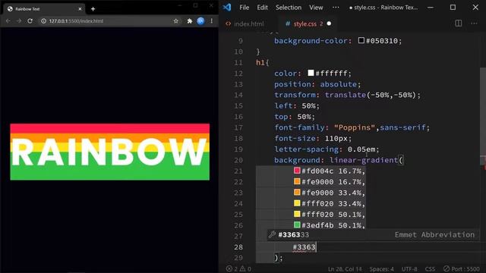The height and width of the screenshot is (273, 486).
Task: Click the translate(-50%,-50%) value
Action: tap(370, 95)
